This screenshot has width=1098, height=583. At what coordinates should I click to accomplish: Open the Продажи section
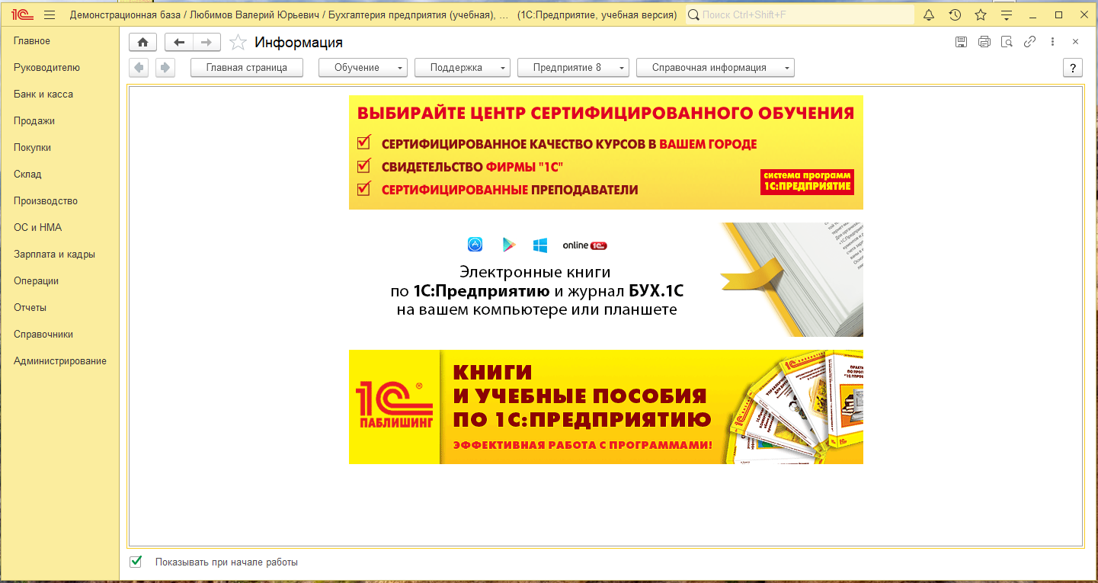click(34, 121)
